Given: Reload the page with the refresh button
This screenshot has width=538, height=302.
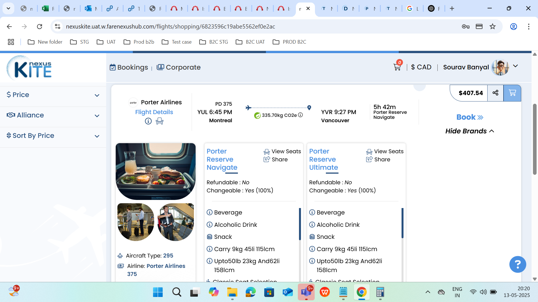Looking at the screenshot, I should click(40, 26).
